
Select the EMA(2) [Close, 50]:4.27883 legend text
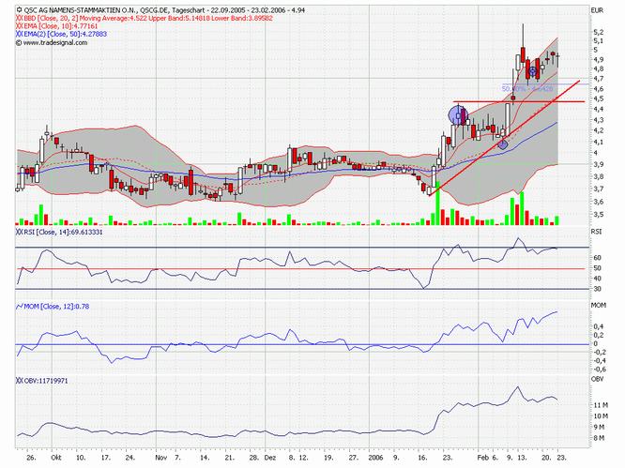coord(65,35)
